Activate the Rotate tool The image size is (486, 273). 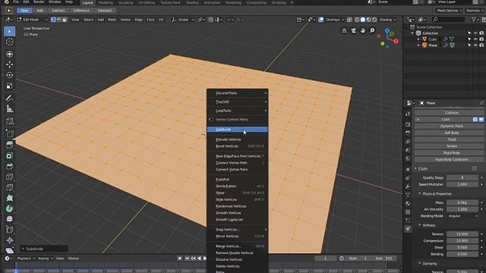10,75
